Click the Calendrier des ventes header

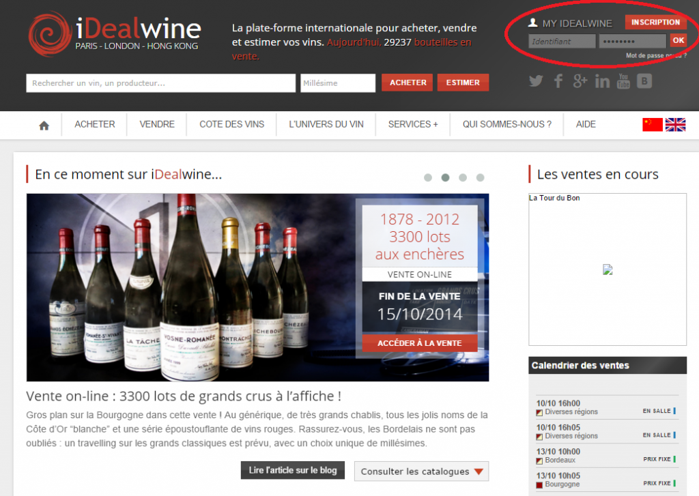click(608, 365)
